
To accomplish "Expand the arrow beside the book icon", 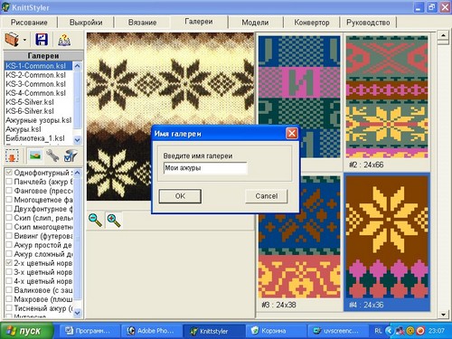I will point(24,40).
